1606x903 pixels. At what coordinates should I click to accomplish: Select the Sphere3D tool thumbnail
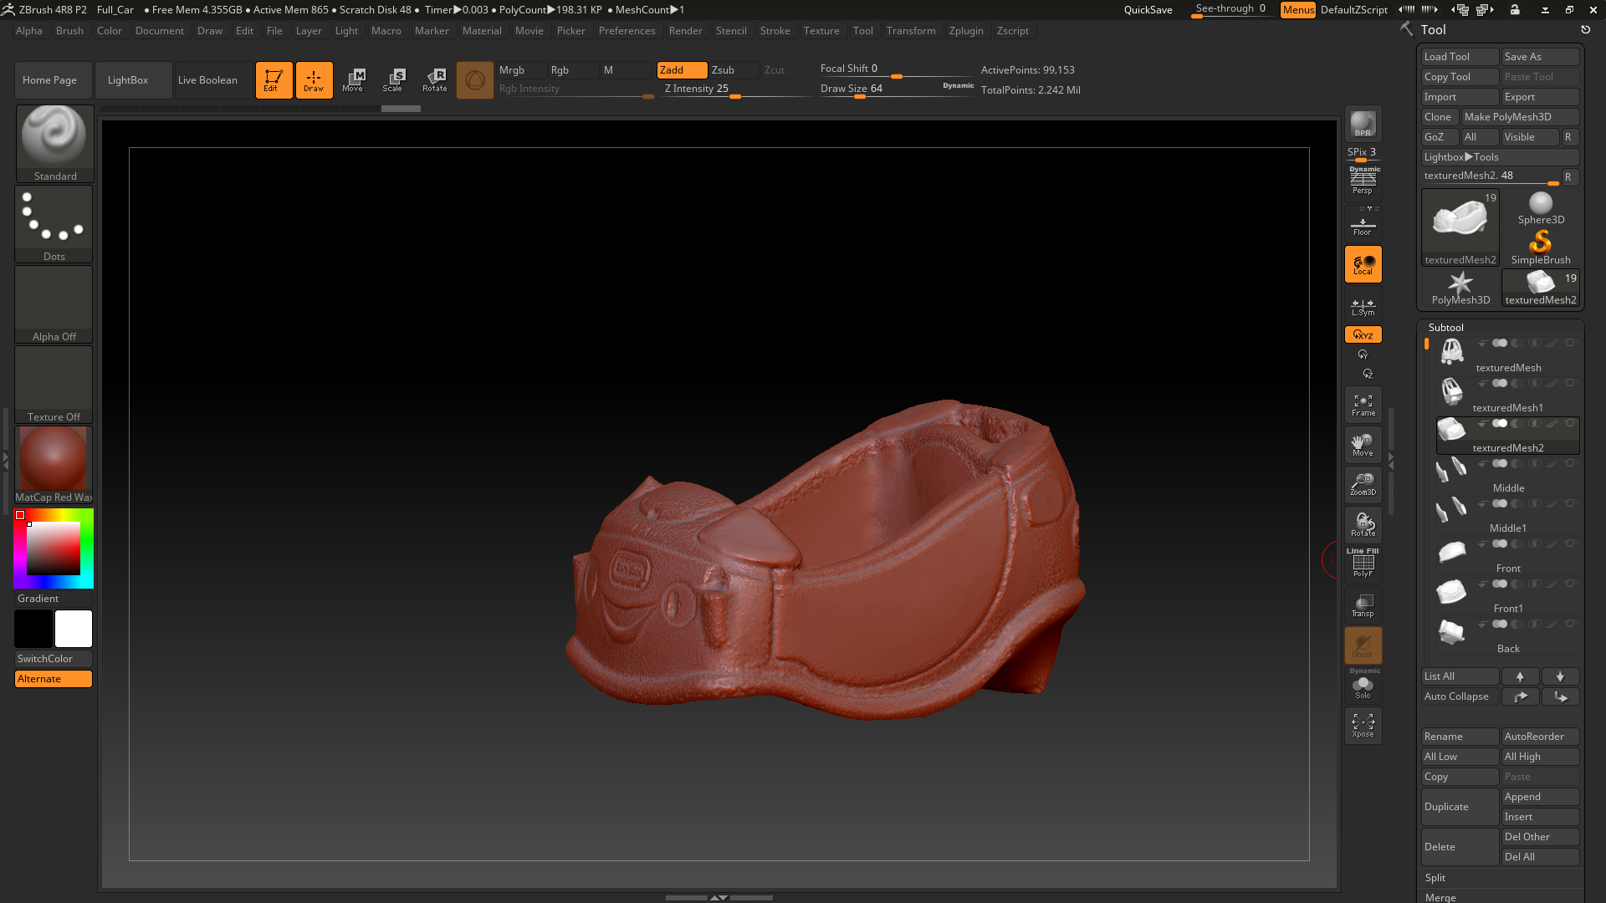1540,208
